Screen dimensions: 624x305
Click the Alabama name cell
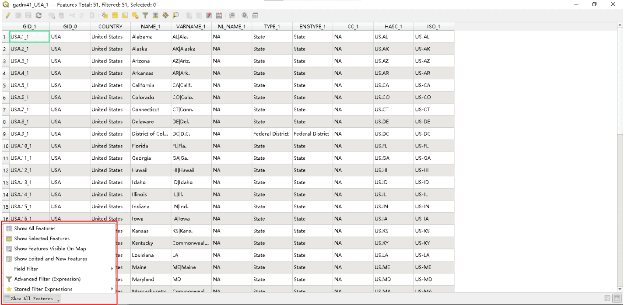[x=151, y=37]
